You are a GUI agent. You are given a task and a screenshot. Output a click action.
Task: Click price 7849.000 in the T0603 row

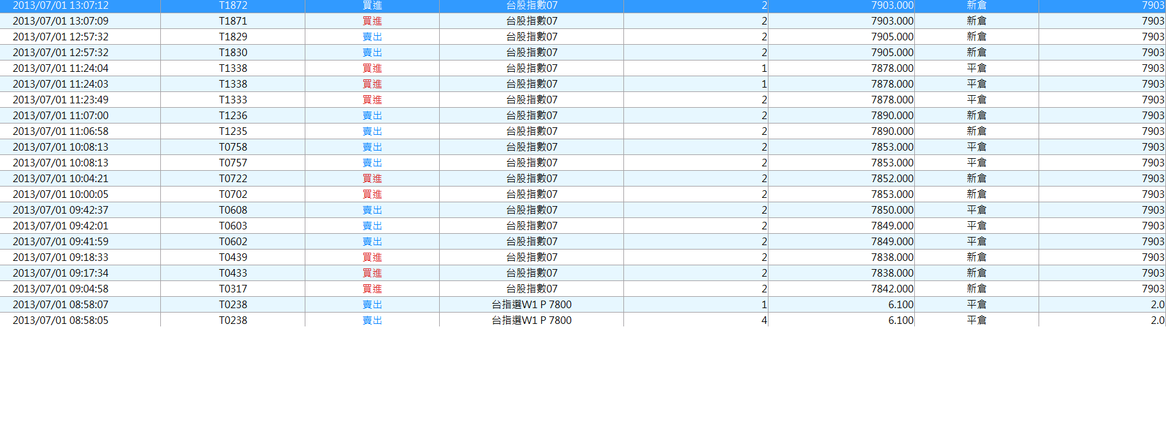click(x=892, y=226)
